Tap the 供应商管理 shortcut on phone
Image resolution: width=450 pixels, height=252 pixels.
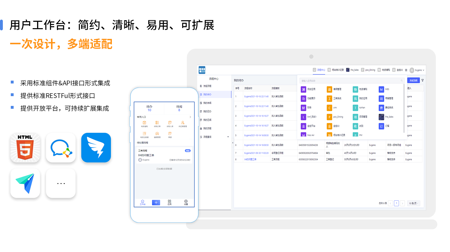click(x=183, y=124)
